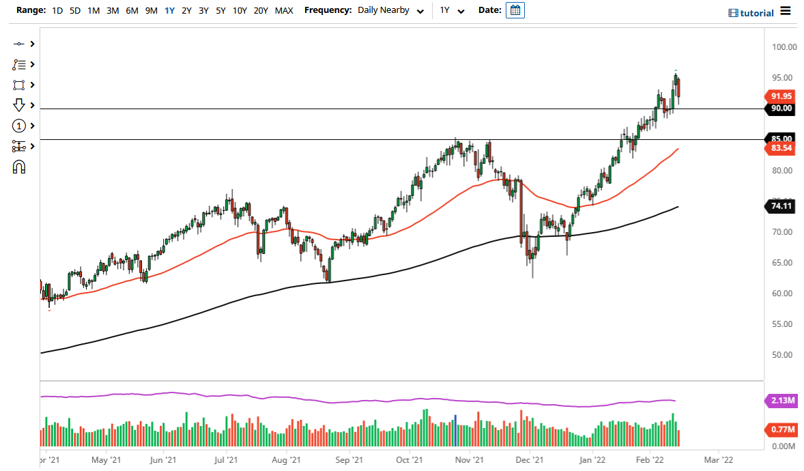Screen dimensions: 804x471
Task: Open the date calendar picker
Action: tap(515, 10)
